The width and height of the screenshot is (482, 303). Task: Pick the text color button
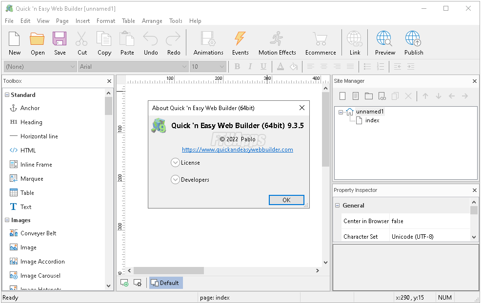281,66
